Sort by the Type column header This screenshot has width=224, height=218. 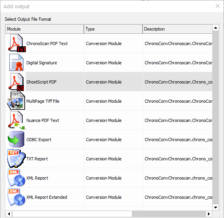tap(113, 29)
